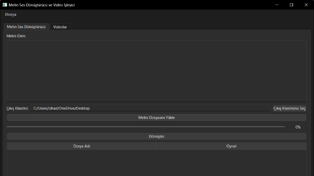The width and height of the screenshot is (314, 176).
Task: Click the app icon in title bar
Action: [x=5, y=5]
